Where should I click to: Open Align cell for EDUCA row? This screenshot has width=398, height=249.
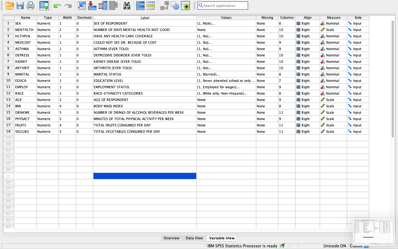[308, 81]
